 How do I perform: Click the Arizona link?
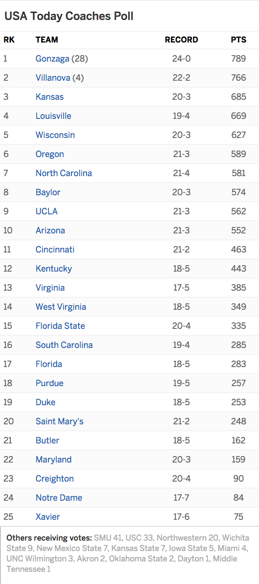pyautogui.click(x=50, y=230)
